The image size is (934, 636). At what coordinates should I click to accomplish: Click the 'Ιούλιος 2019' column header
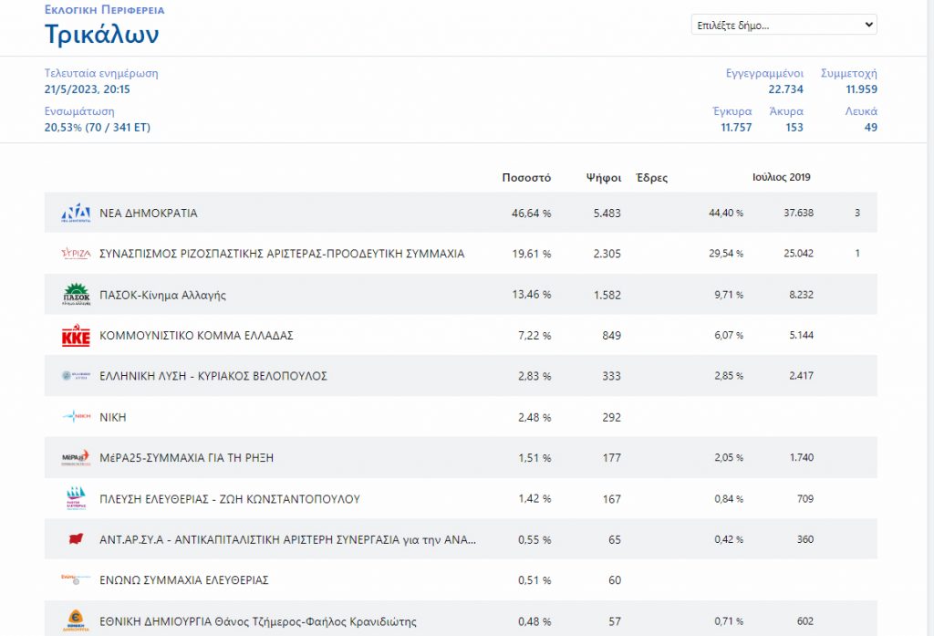pos(781,178)
